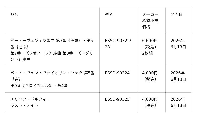
Task: Click the 6,600円 price
Action: click(150, 41)
